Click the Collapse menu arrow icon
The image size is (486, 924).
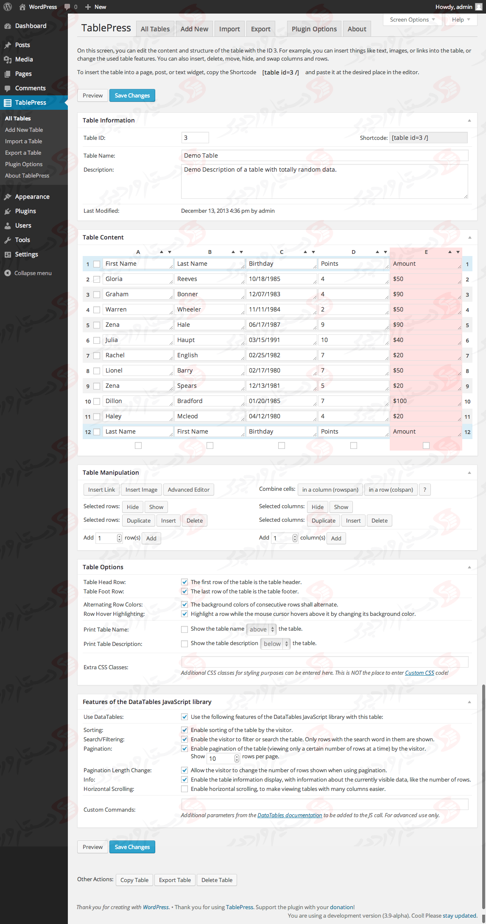click(x=8, y=273)
